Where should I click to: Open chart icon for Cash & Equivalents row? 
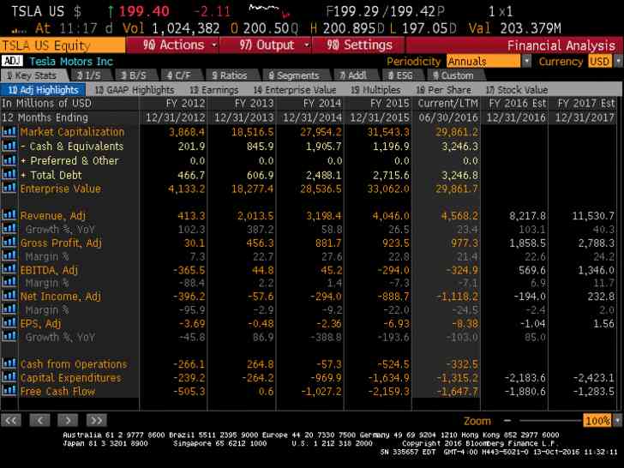9,146
